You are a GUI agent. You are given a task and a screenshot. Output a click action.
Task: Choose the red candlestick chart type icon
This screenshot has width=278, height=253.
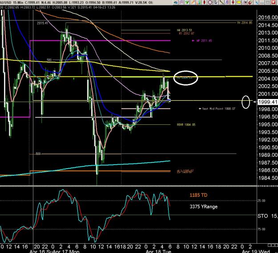pyautogui.click(x=205, y=3)
